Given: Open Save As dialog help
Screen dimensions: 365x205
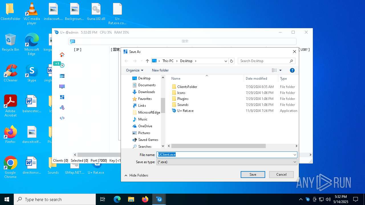Looking at the screenshot, I should (x=292, y=70).
